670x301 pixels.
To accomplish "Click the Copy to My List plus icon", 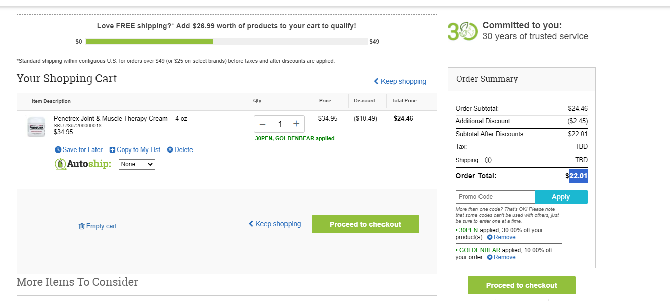I will tap(112, 150).
